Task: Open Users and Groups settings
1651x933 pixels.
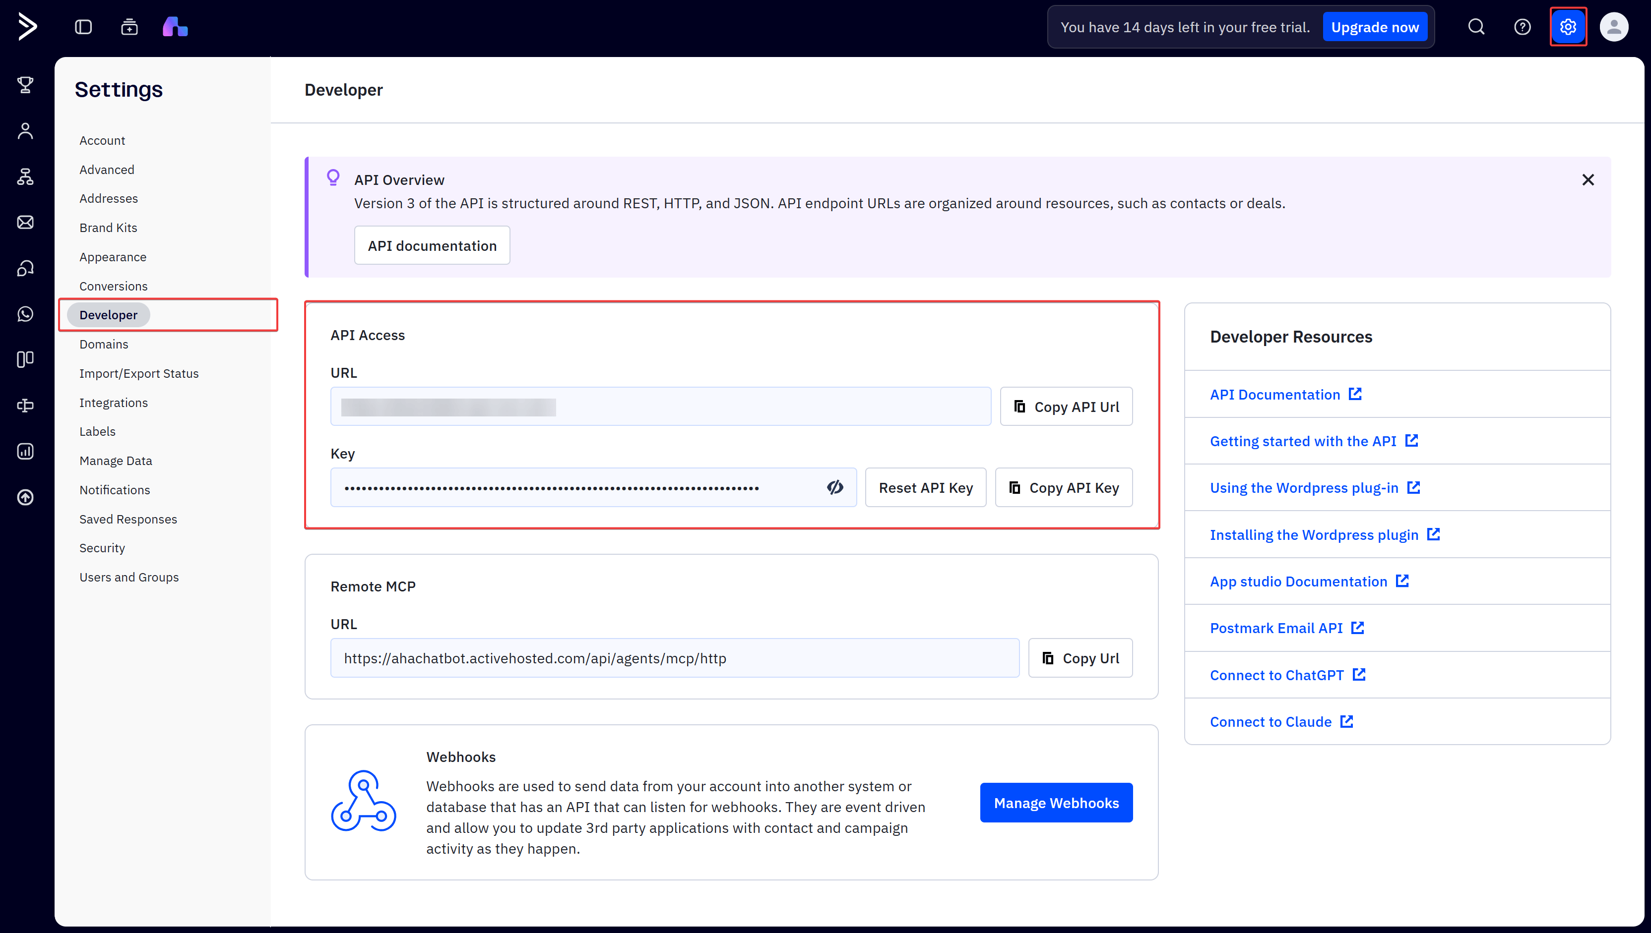Action: [129, 578]
